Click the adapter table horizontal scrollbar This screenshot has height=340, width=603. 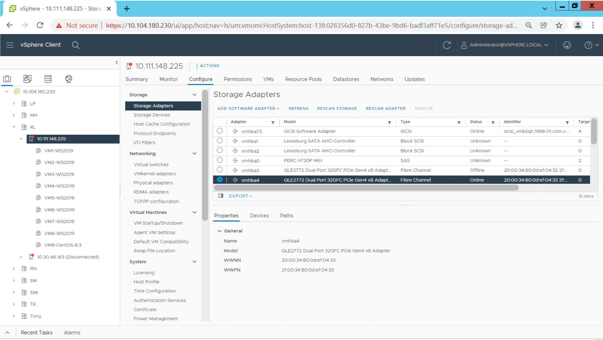pos(366,188)
